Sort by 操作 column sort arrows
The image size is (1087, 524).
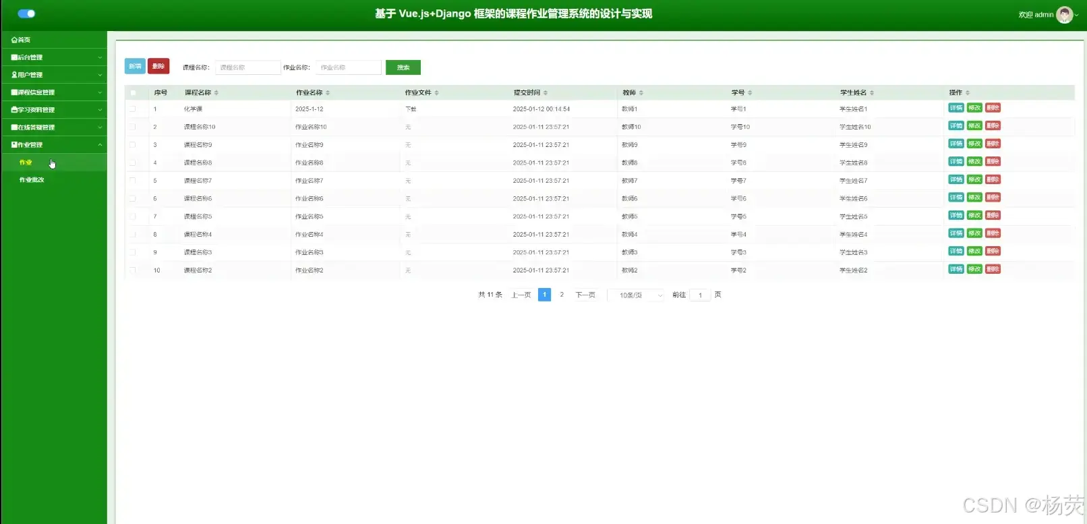point(968,93)
